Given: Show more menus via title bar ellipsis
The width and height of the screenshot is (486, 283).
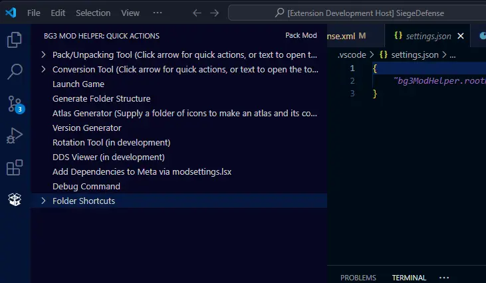Looking at the screenshot, I should coord(158,13).
